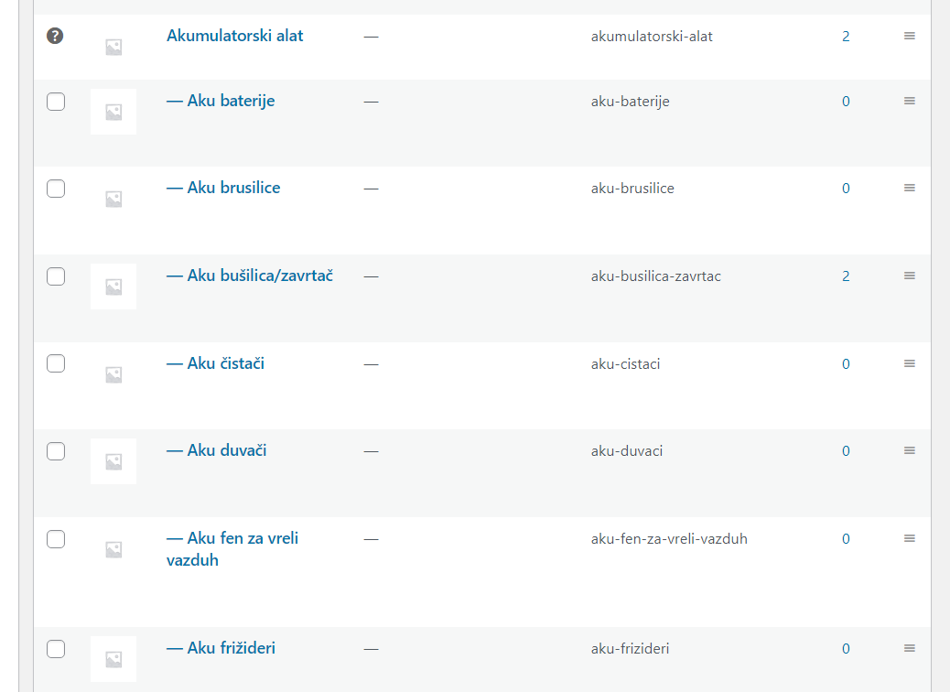950x692 pixels.
Task: Click drag handle icon for Aku baterije
Action: point(910,101)
